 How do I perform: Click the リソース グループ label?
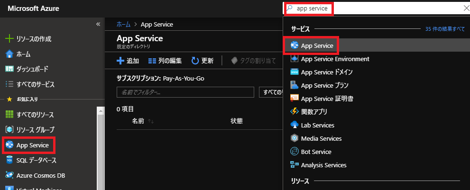36,130
